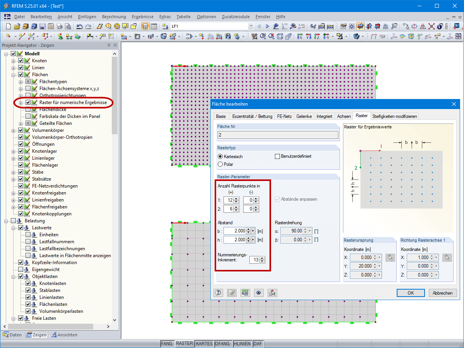Switch navigator to the Daten tab

click(x=13, y=335)
